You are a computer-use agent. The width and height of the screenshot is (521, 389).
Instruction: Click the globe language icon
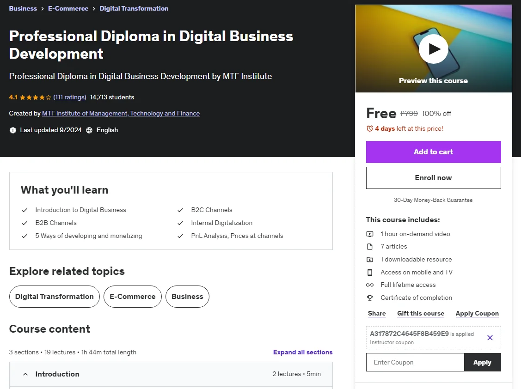tap(89, 130)
